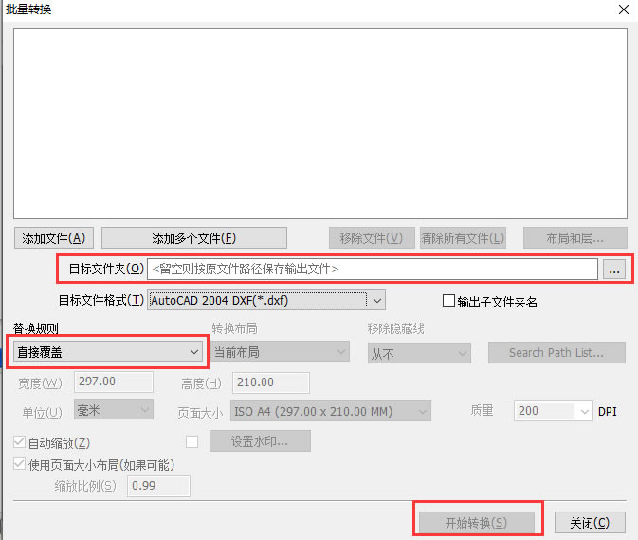Click the 宽度(W) field showing 297.00
Image resolution: width=638 pixels, height=540 pixels.
pyautogui.click(x=114, y=382)
